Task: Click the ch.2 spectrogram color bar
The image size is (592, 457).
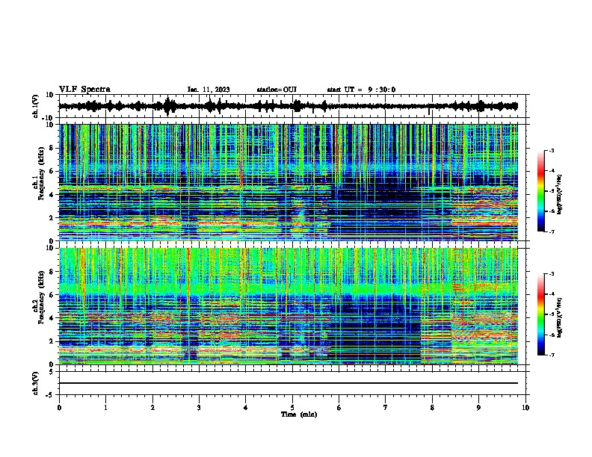Action: point(541,314)
